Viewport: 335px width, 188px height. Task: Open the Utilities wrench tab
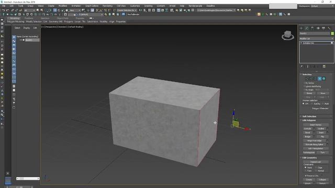pyautogui.click(x=329, y=28)
